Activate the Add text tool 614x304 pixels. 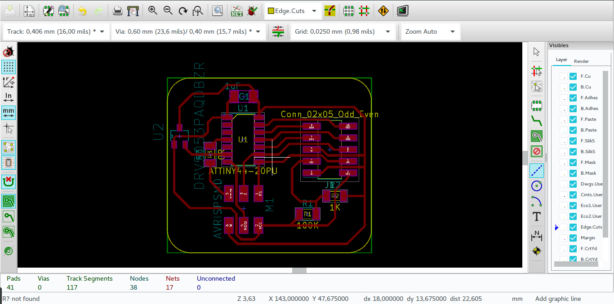pyautogui.click(x=536, y=216)
